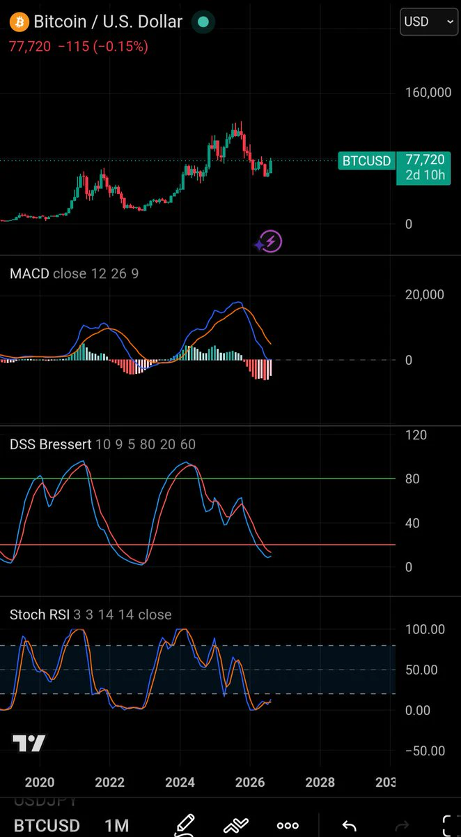Image resolution: width=461 pixels, height=837 pixels.
Task: Open the BTCUSD symbol search button
Action: pyautogui.click(x=47, y=825)
